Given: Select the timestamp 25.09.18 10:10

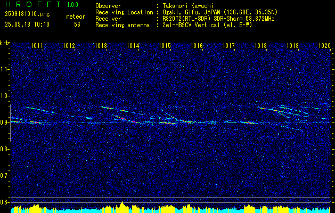Looking at the screenshot, I should [x=27, y=24].
